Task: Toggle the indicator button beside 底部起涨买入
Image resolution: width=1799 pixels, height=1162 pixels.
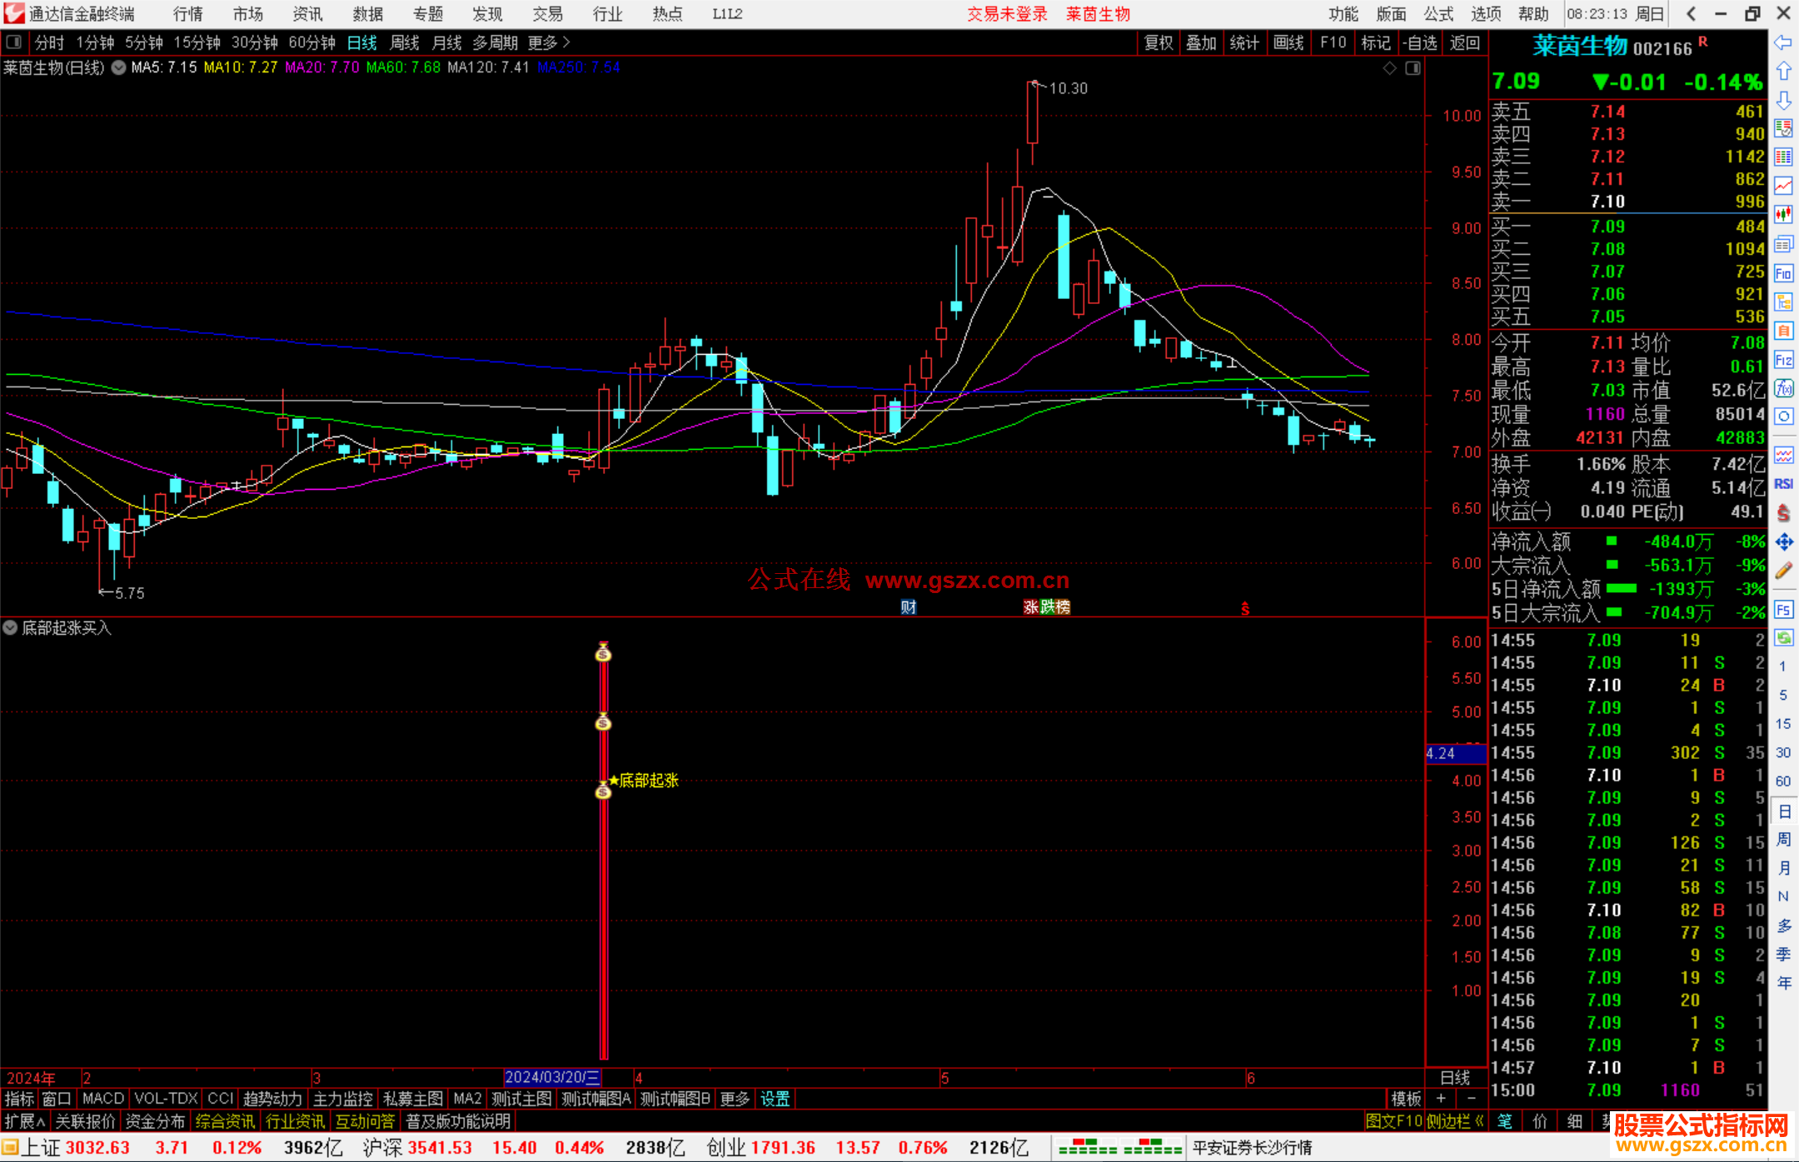Action: pyautogui.click(x=10, y=627)
